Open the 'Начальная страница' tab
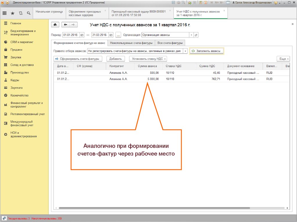The height and width of the screenshot is (222, 297). point(49,12)
